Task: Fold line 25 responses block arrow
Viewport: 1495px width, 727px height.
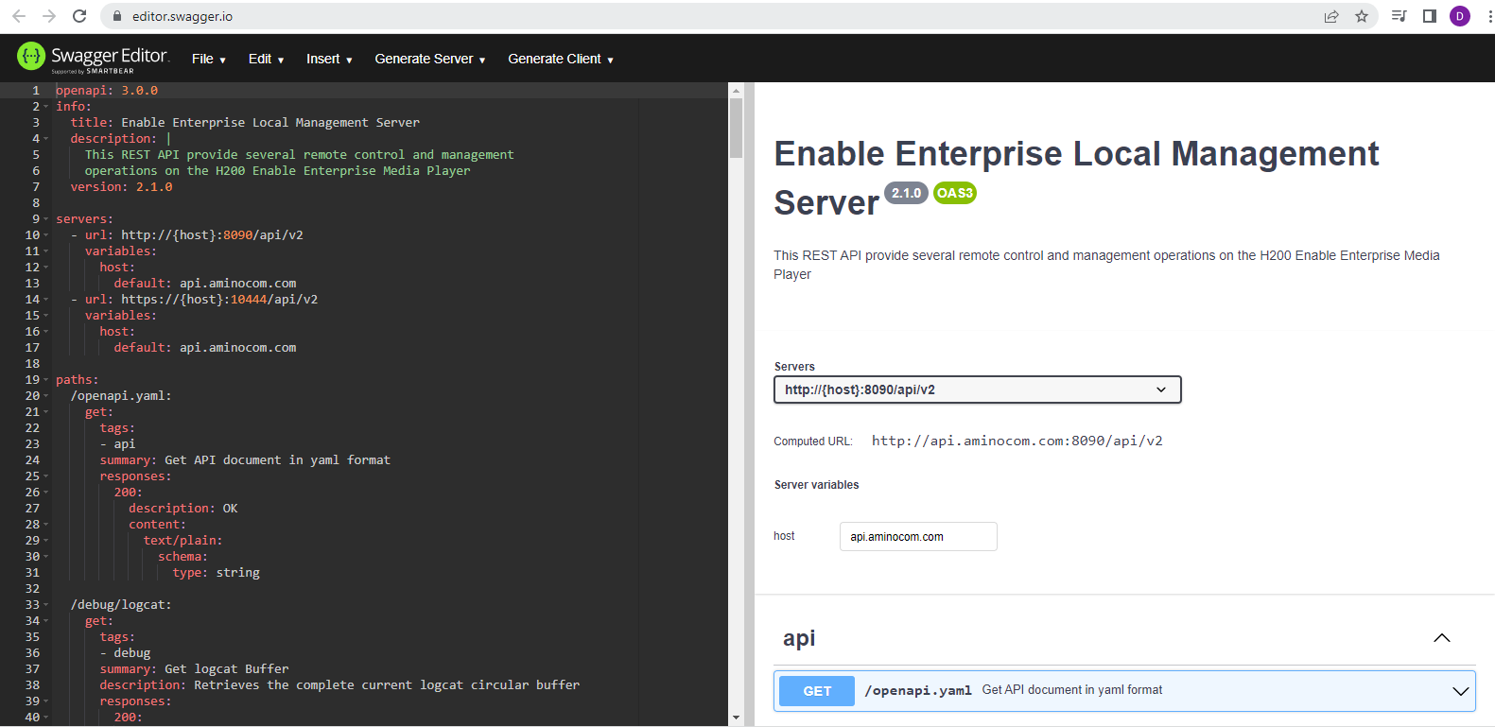Action: (45, 476)
